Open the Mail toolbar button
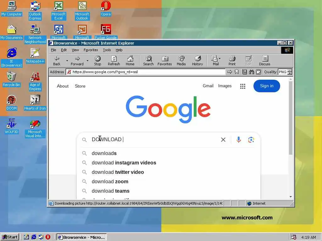This screenshot has width=322, height=241. click(x=215, y=61)
